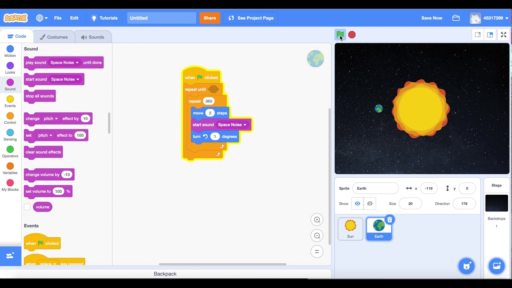512x288 pixels.
Task: Click the 1 value in turn degrees block
Action: point(215,136)
